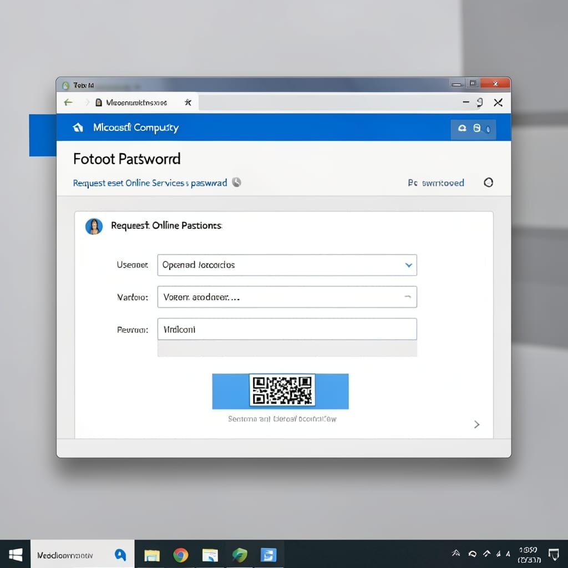Click the window title bar app icon
This screenshot has height=568, width=568.
click(65, 85)
